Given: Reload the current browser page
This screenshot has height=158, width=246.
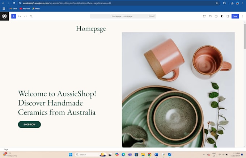Looking at the screenshot, I should [14, 3].
